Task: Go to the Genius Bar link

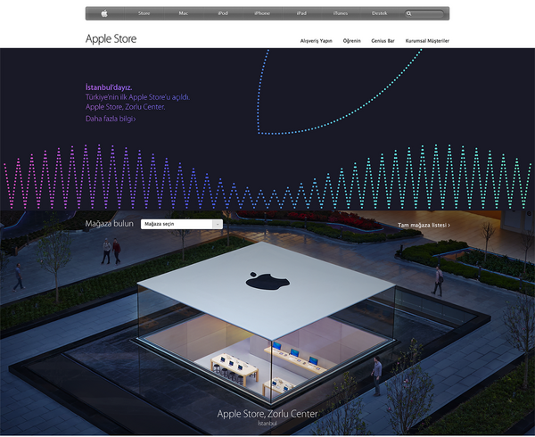Action: (383, 41)
